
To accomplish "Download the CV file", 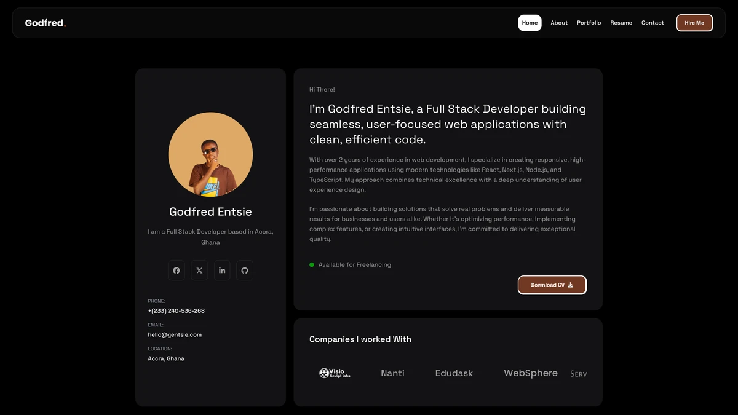I will pyautogui.click(x=552, y=285).
